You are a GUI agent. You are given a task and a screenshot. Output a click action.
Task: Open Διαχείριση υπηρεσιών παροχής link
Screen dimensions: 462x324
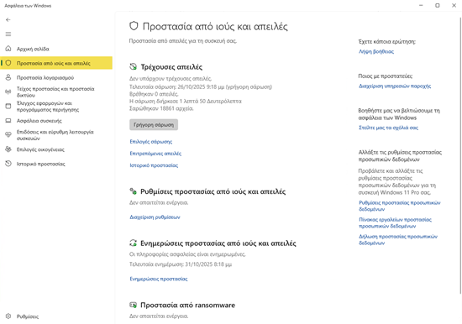(x=395, y=86)
